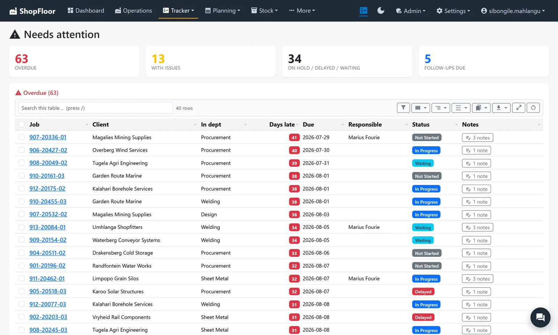
Task: Open job link 904-20511-02
Action: click(x=47, y=253)
